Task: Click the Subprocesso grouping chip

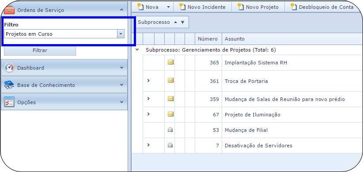Action: 162,22
